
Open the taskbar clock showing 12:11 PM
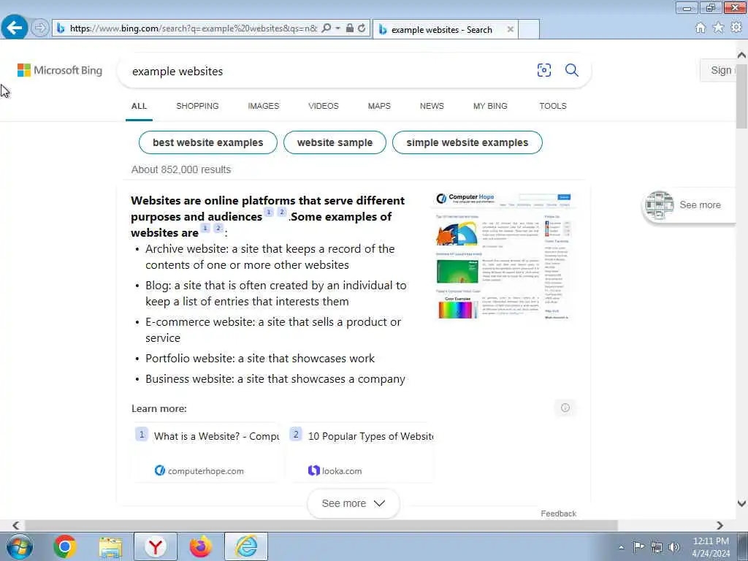[x=711, y=547]
